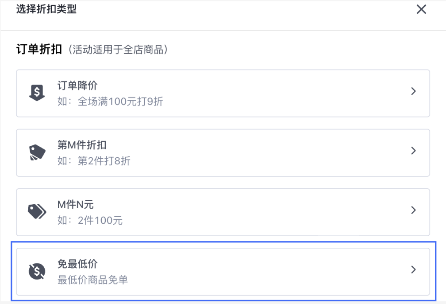Close the 选择折扣类型 dialog

[421, 9]
